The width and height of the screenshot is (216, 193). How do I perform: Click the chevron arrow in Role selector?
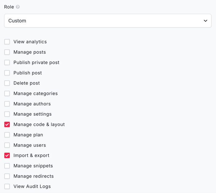click(206, 21)
